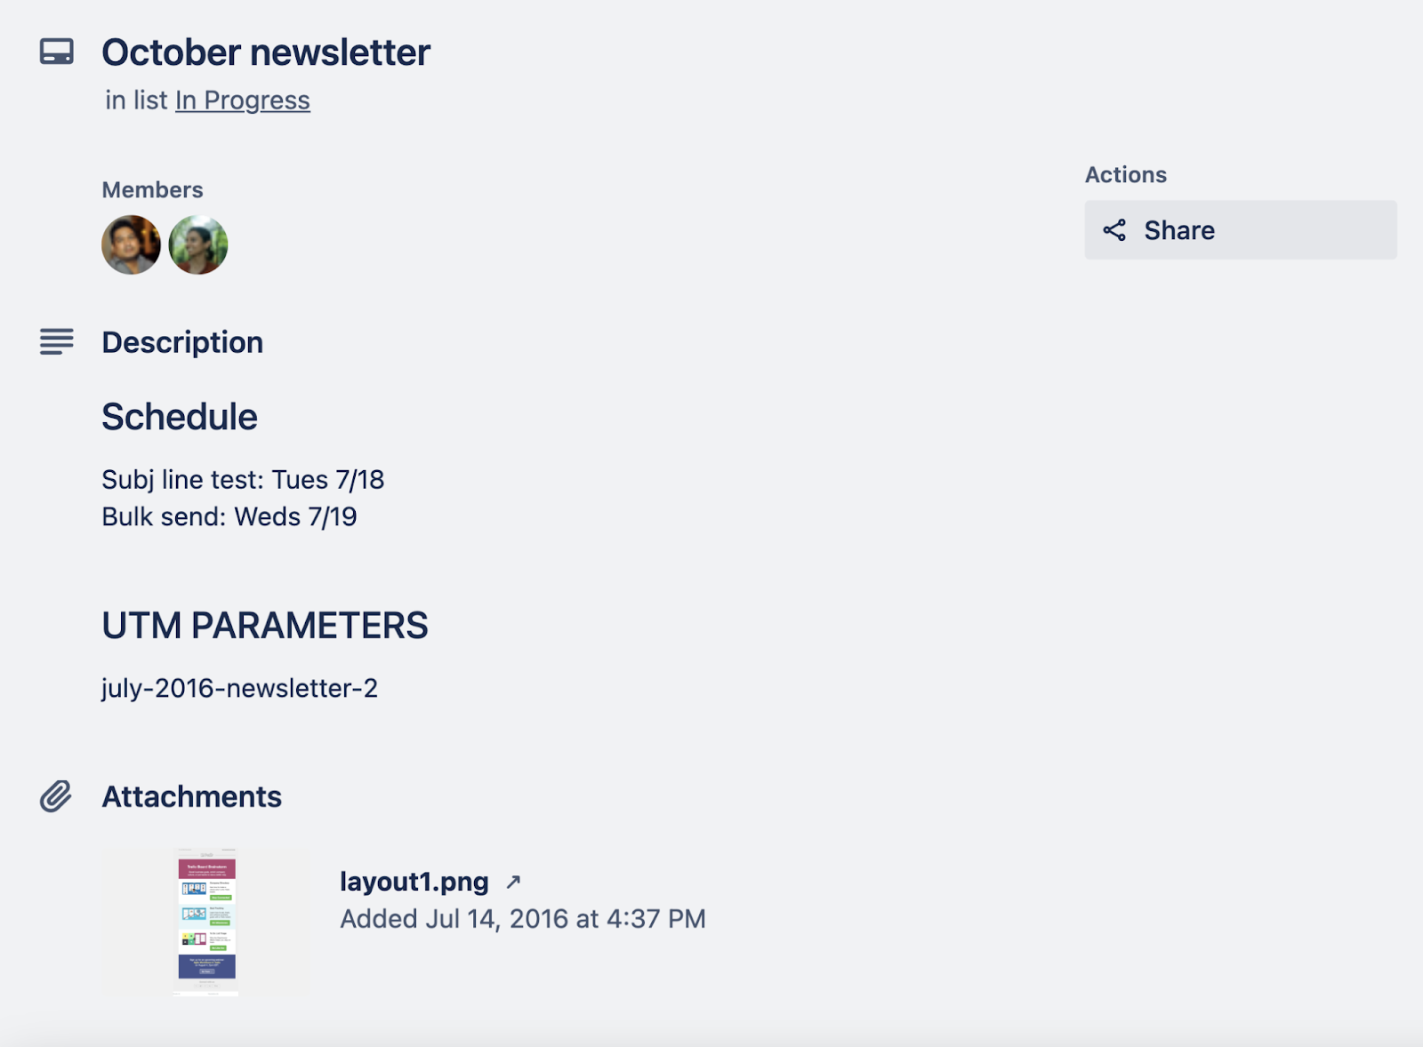Click the Added Jul 14 2016 timestamp
The width and height of the screenshot is (1423, 1047).
tap(523, 918)
